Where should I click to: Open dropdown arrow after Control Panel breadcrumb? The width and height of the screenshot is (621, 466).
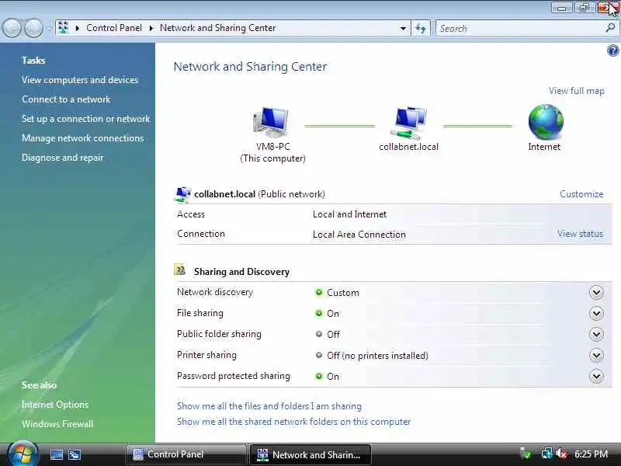pos(151,28)
